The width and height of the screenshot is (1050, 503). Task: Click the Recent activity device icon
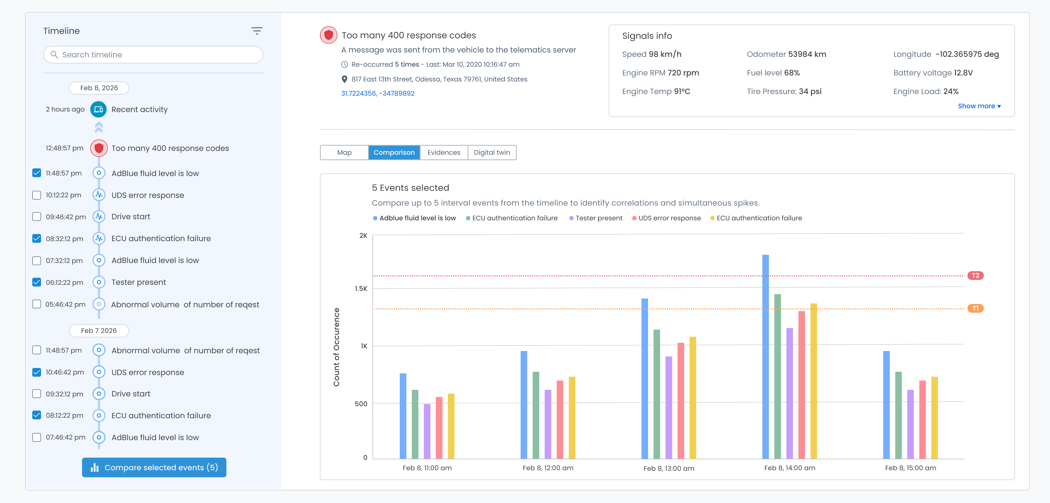99,109
